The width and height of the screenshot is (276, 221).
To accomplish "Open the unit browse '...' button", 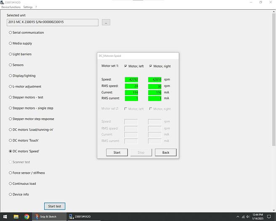I will tap(106, 22).
